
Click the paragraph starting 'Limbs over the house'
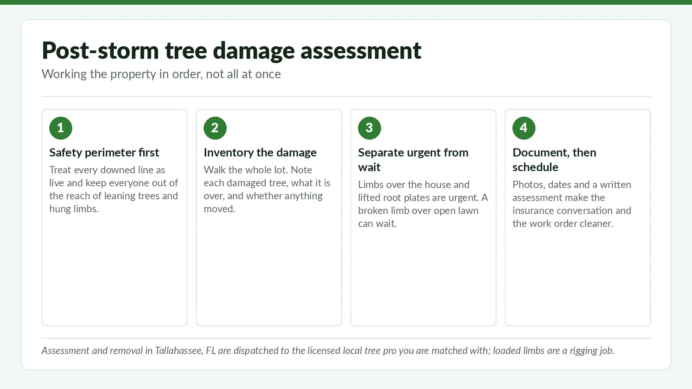tap(423, 204)
